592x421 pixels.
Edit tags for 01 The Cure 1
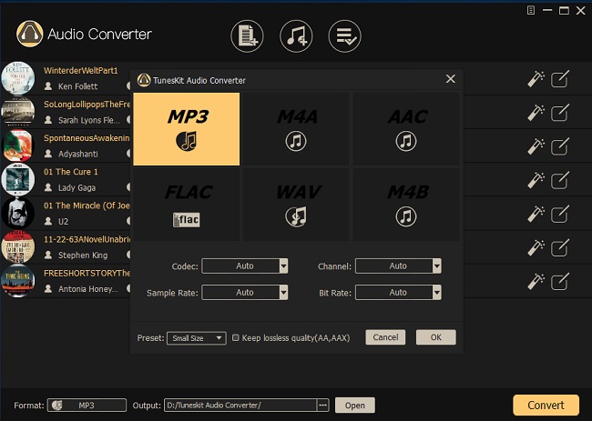(560, 178)
